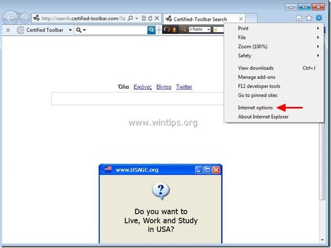Refresh the page with the reload icon
Image resolution: width=331 pixels, height=248 pixels.
(150, 18)
